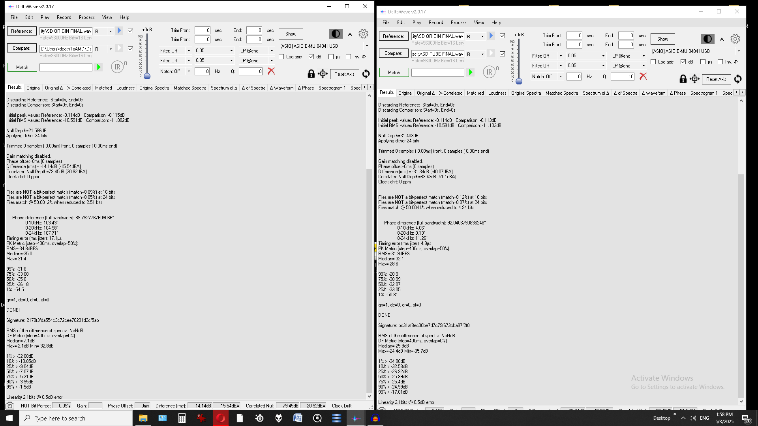The width and height of the screenshot is (758, 426).
Task: Toggle compare enable checkbox in left window
Action: tap(131, 49)
